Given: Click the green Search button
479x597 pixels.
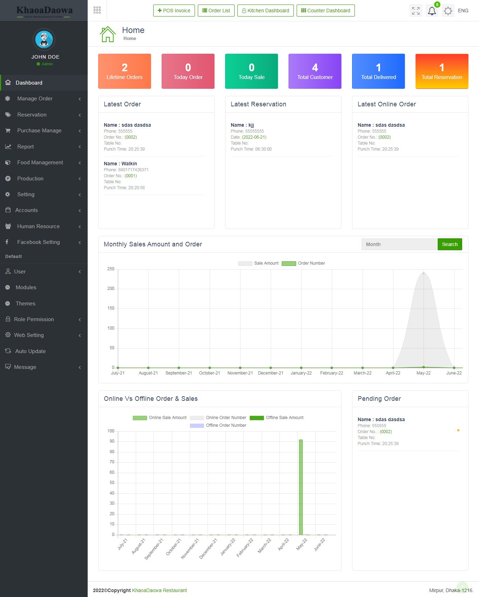Looking at the screenshot, I should [x=450, y=244].
